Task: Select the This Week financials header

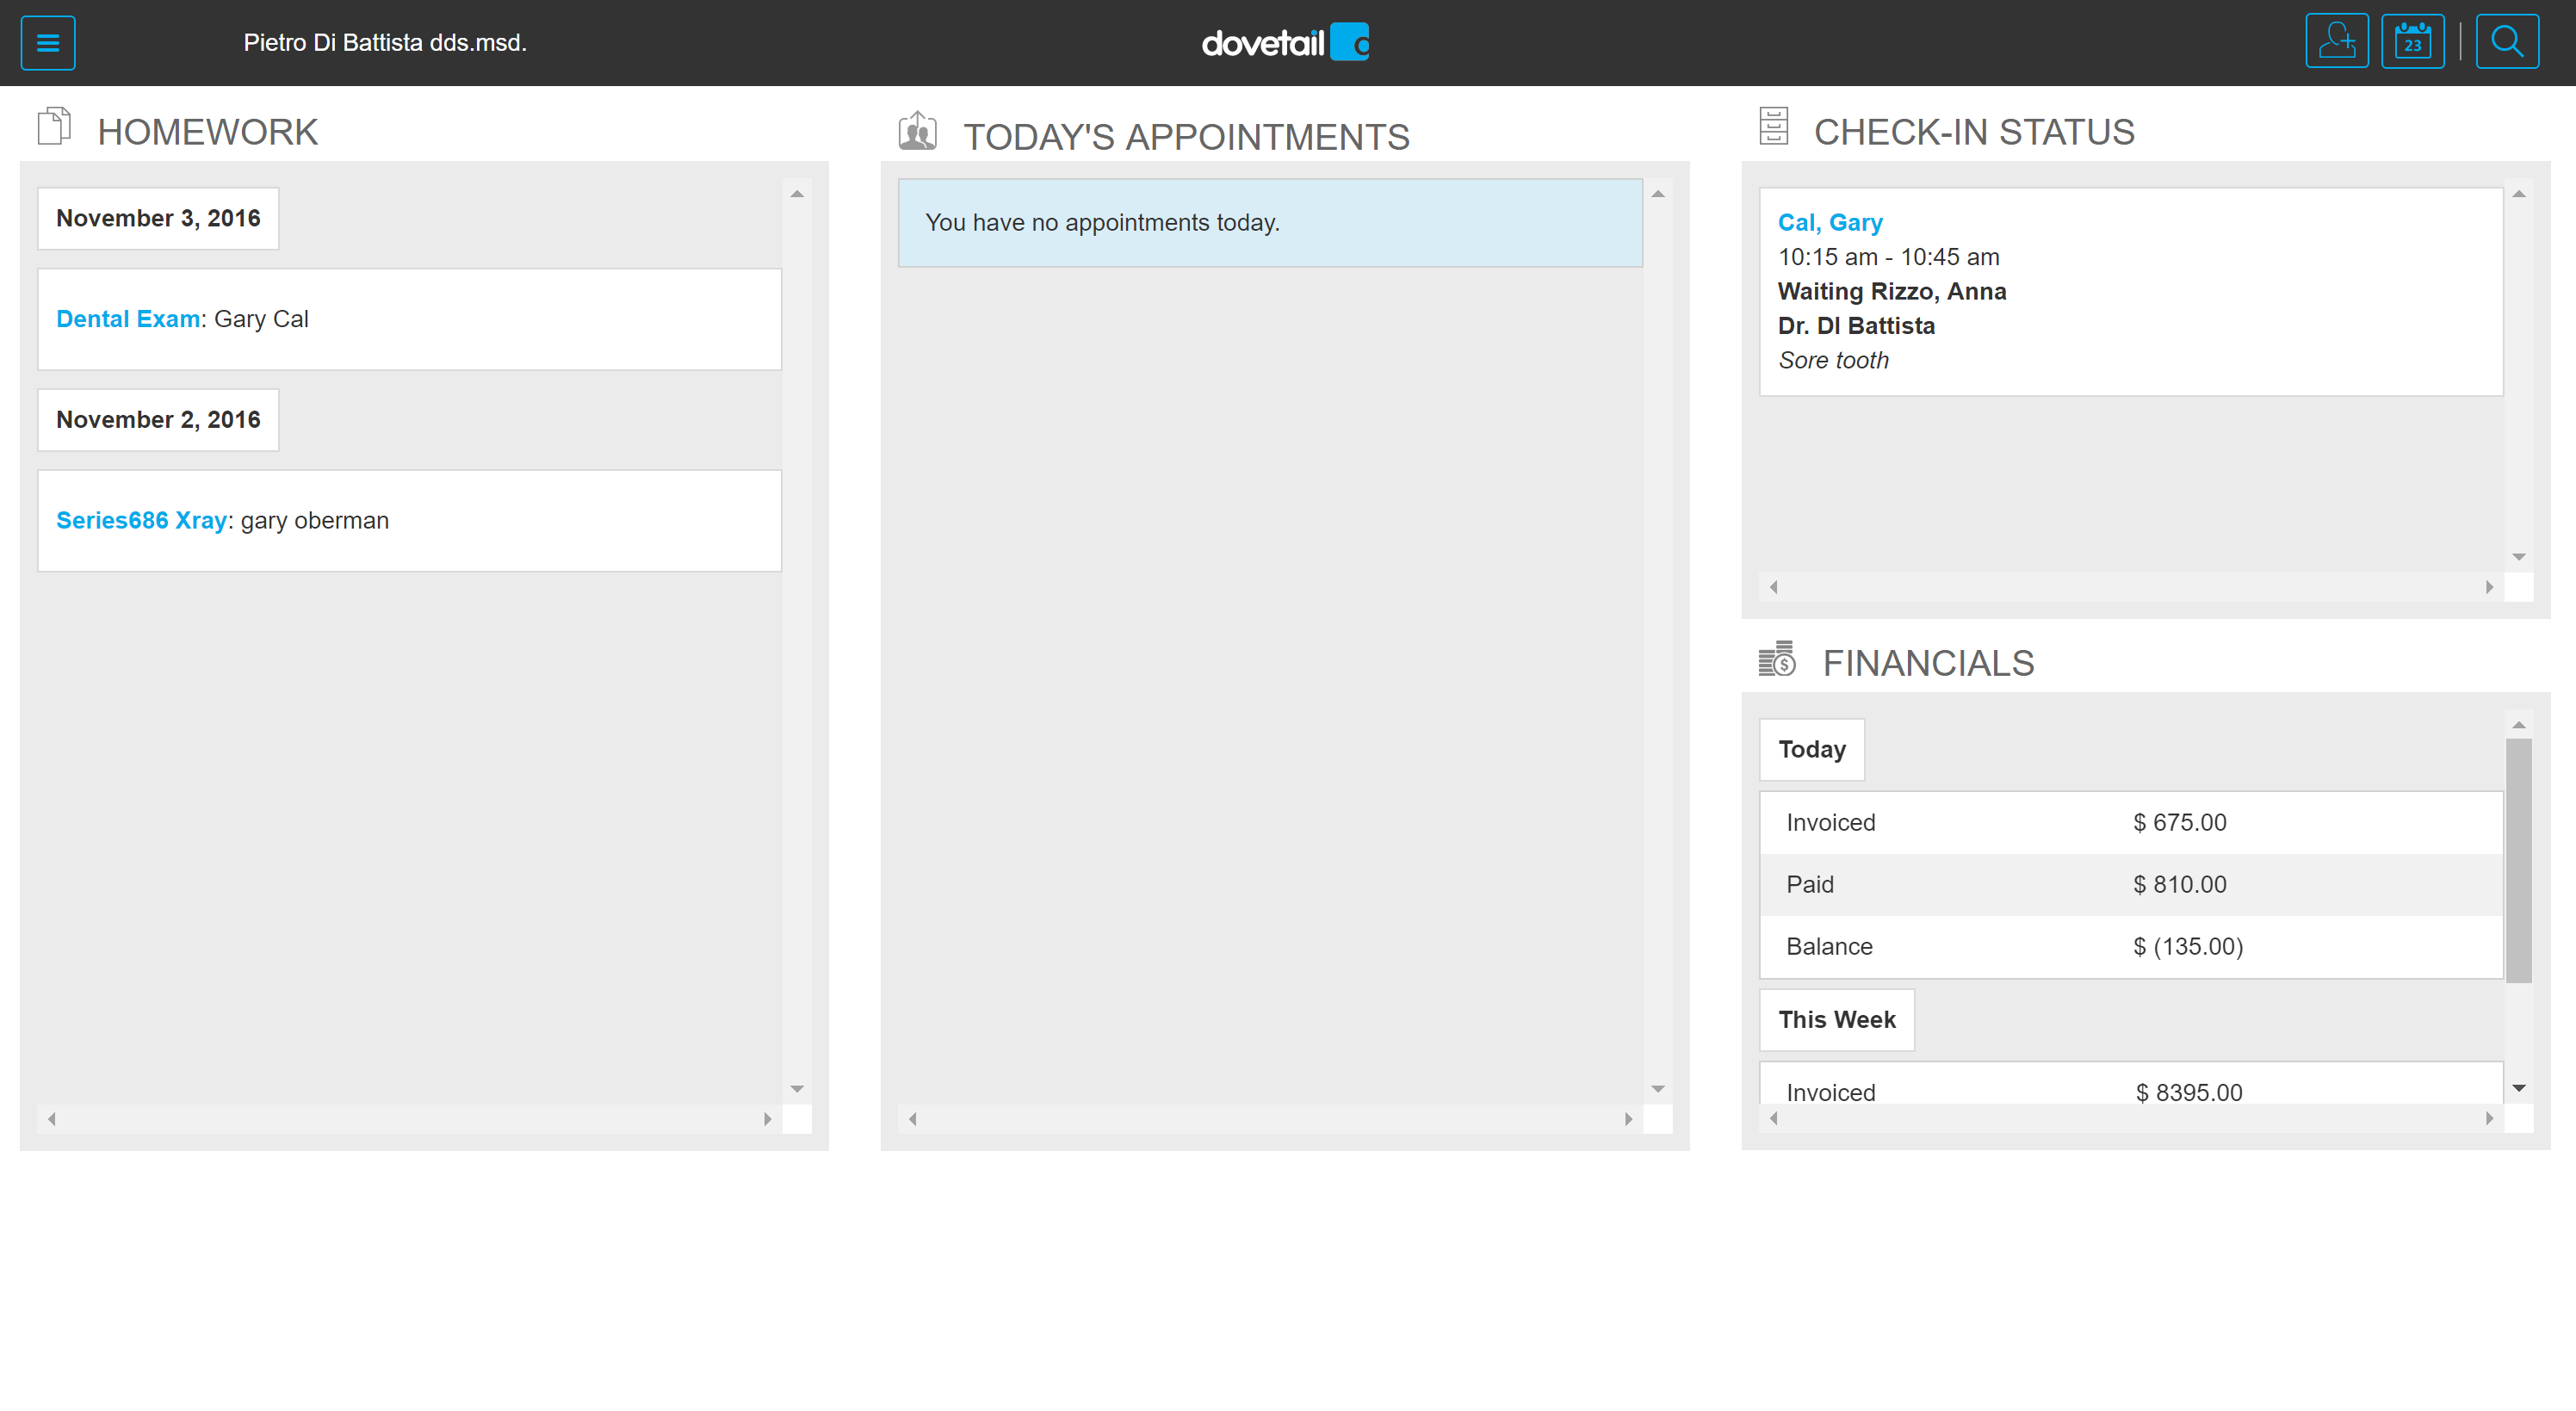Action: point(1836,1019)
